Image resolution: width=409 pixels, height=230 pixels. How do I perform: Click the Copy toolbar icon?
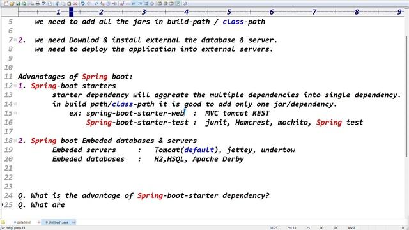tap(63, 4)
